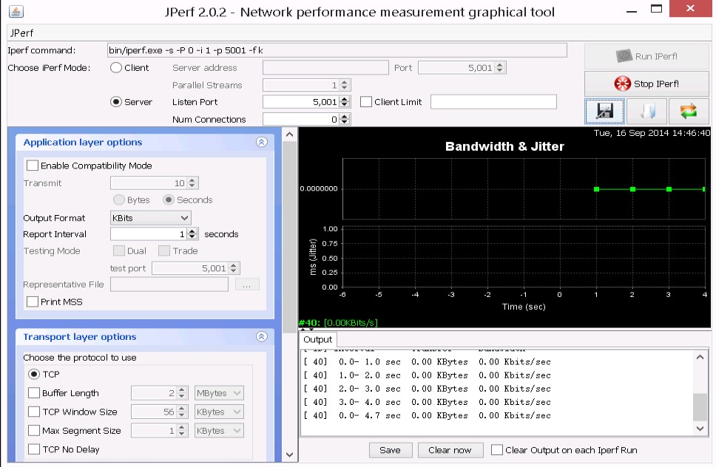
Task: Check the Max Segment Size option
Action: 34,431
